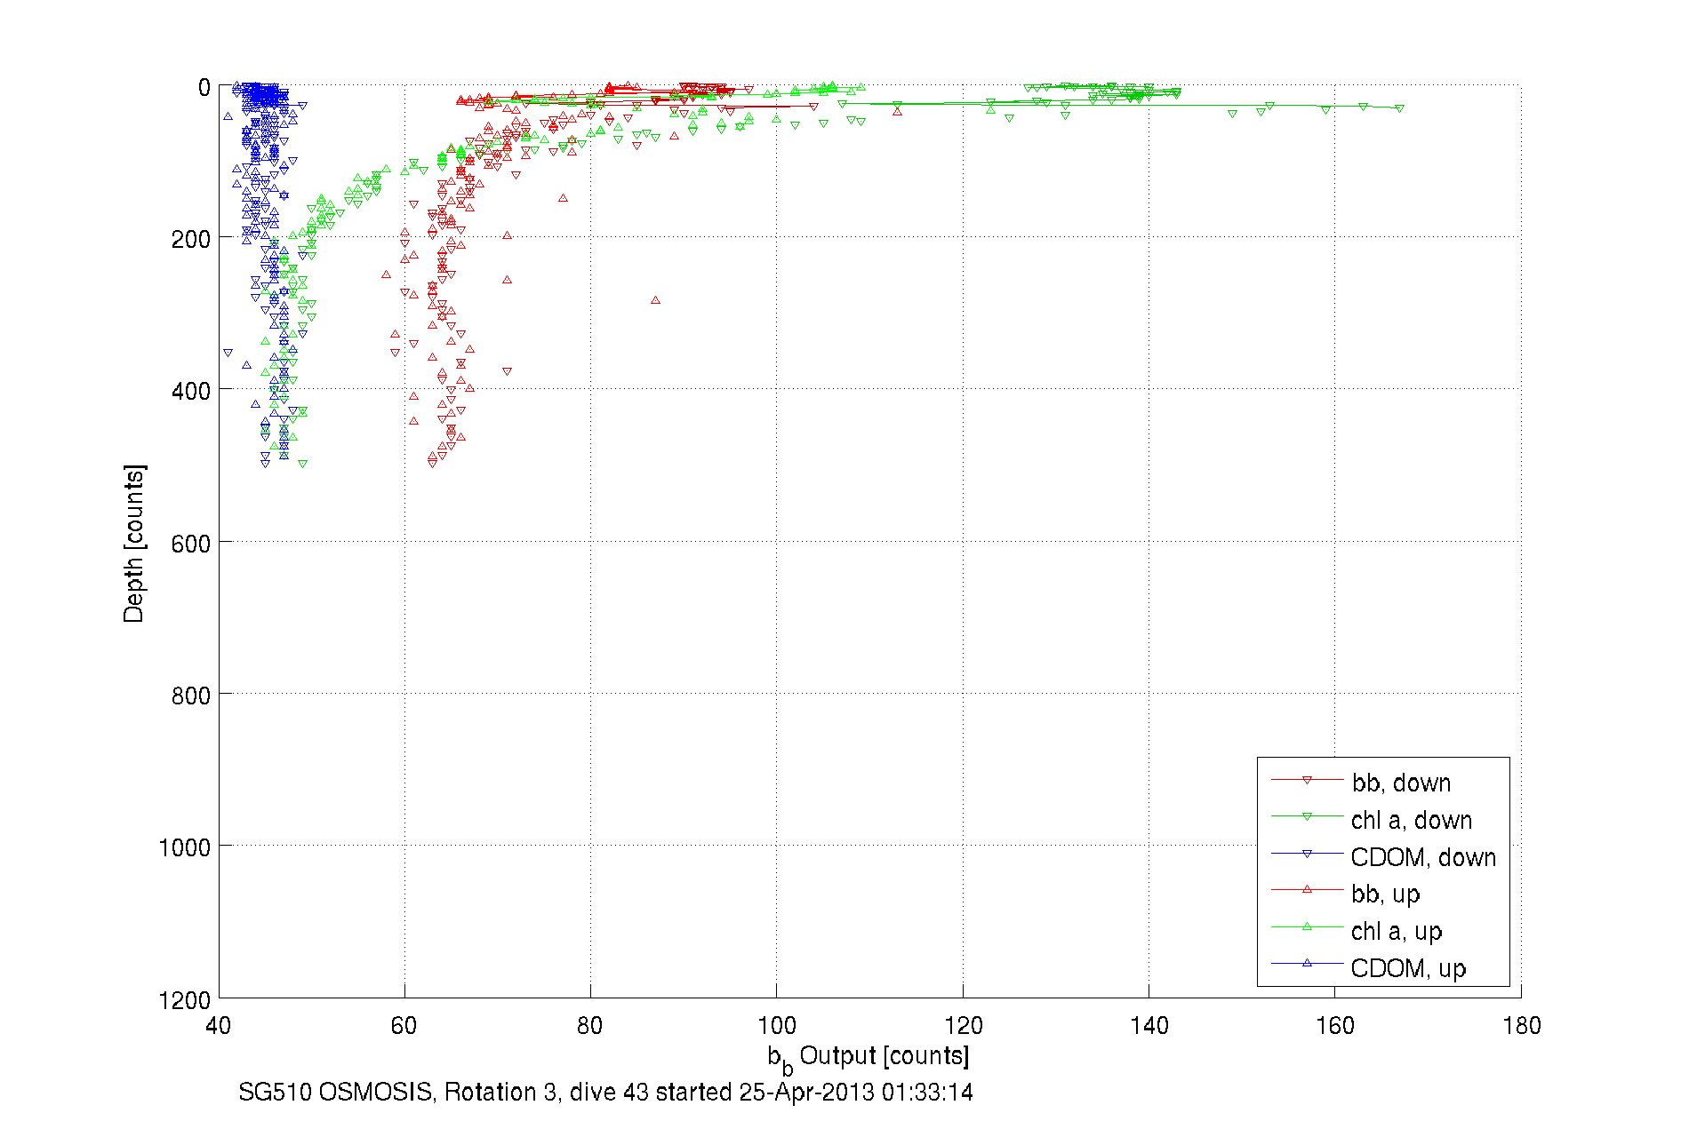Image resolution: width=1681 pixels, height=1121 pixels.
Task: Click the red up-triangle marker in the legend
Action: [x=1307, y=889]
